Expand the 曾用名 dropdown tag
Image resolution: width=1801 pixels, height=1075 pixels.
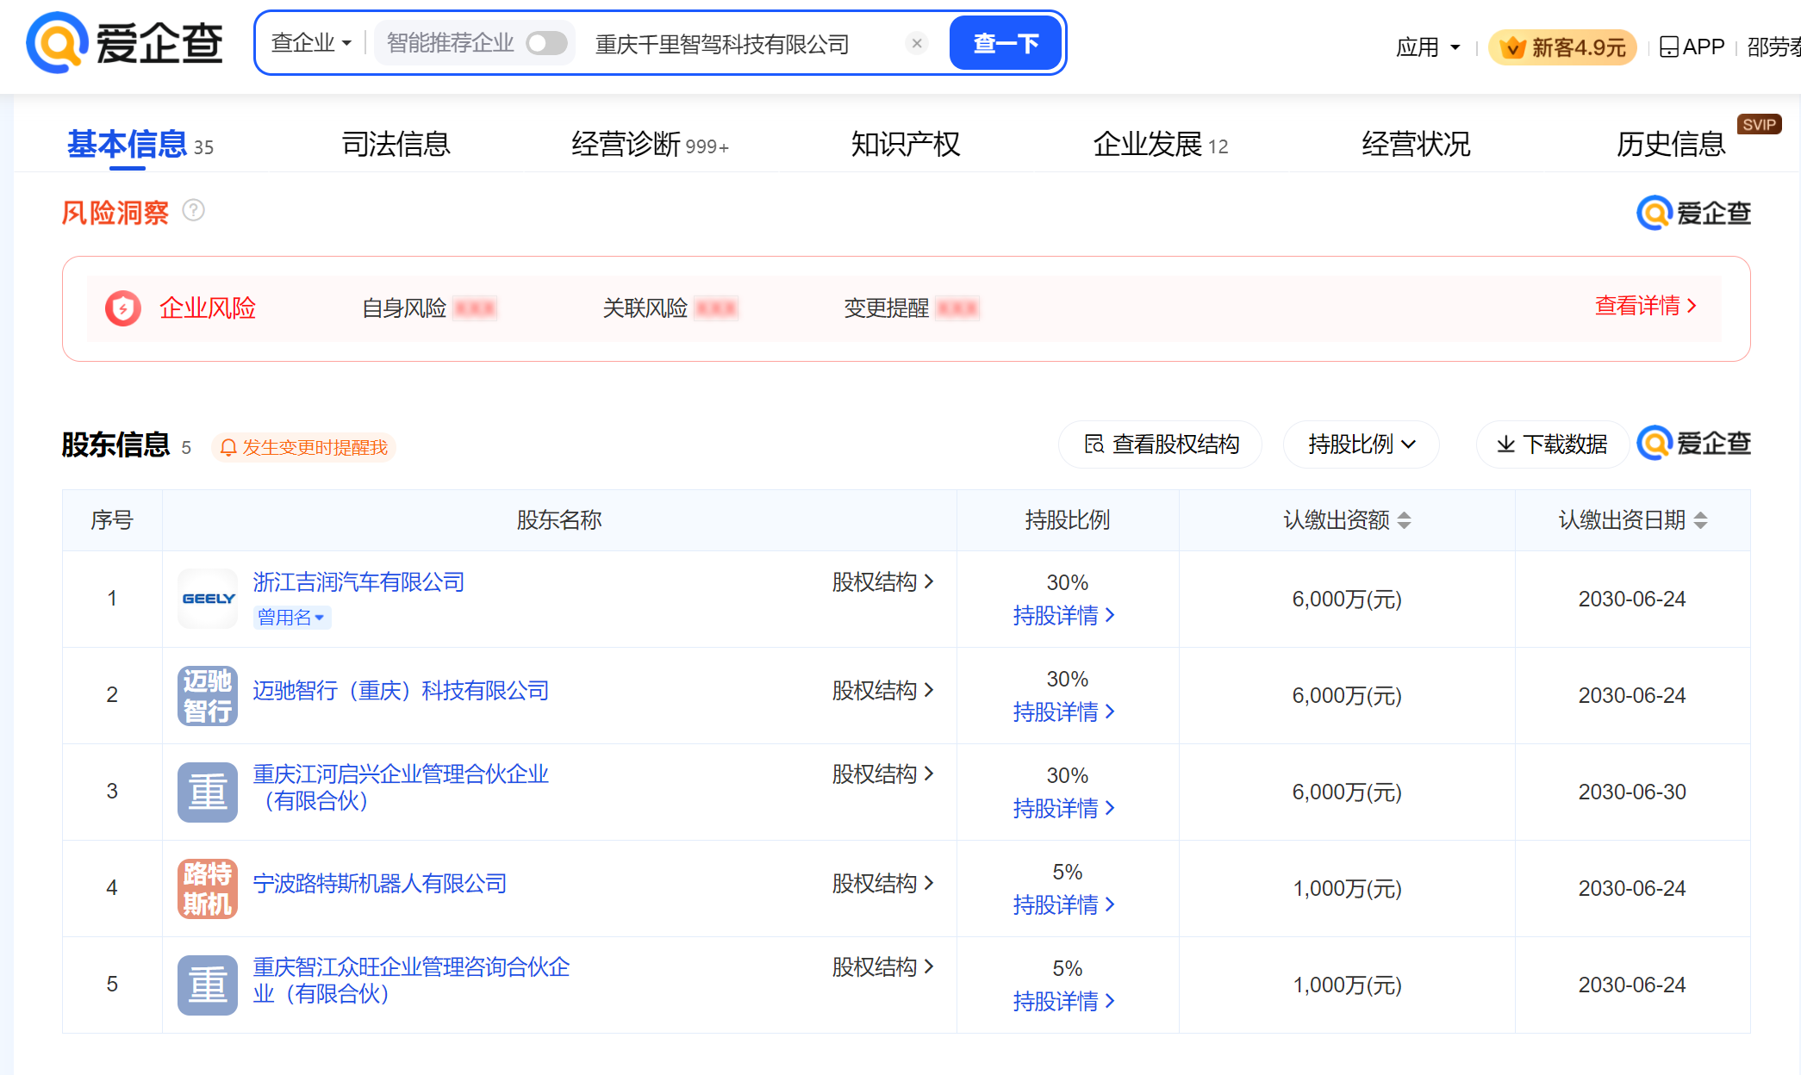tap(291, 617)
